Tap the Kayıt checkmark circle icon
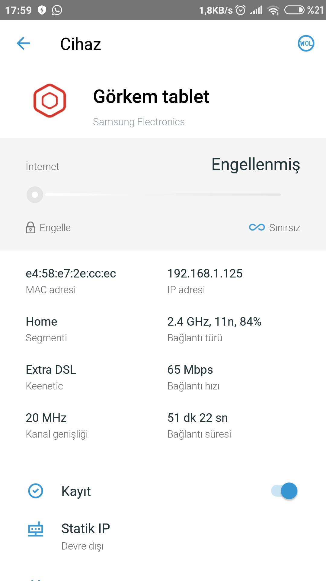The width and height of the screenshot is (326, 581). [36, 491]
